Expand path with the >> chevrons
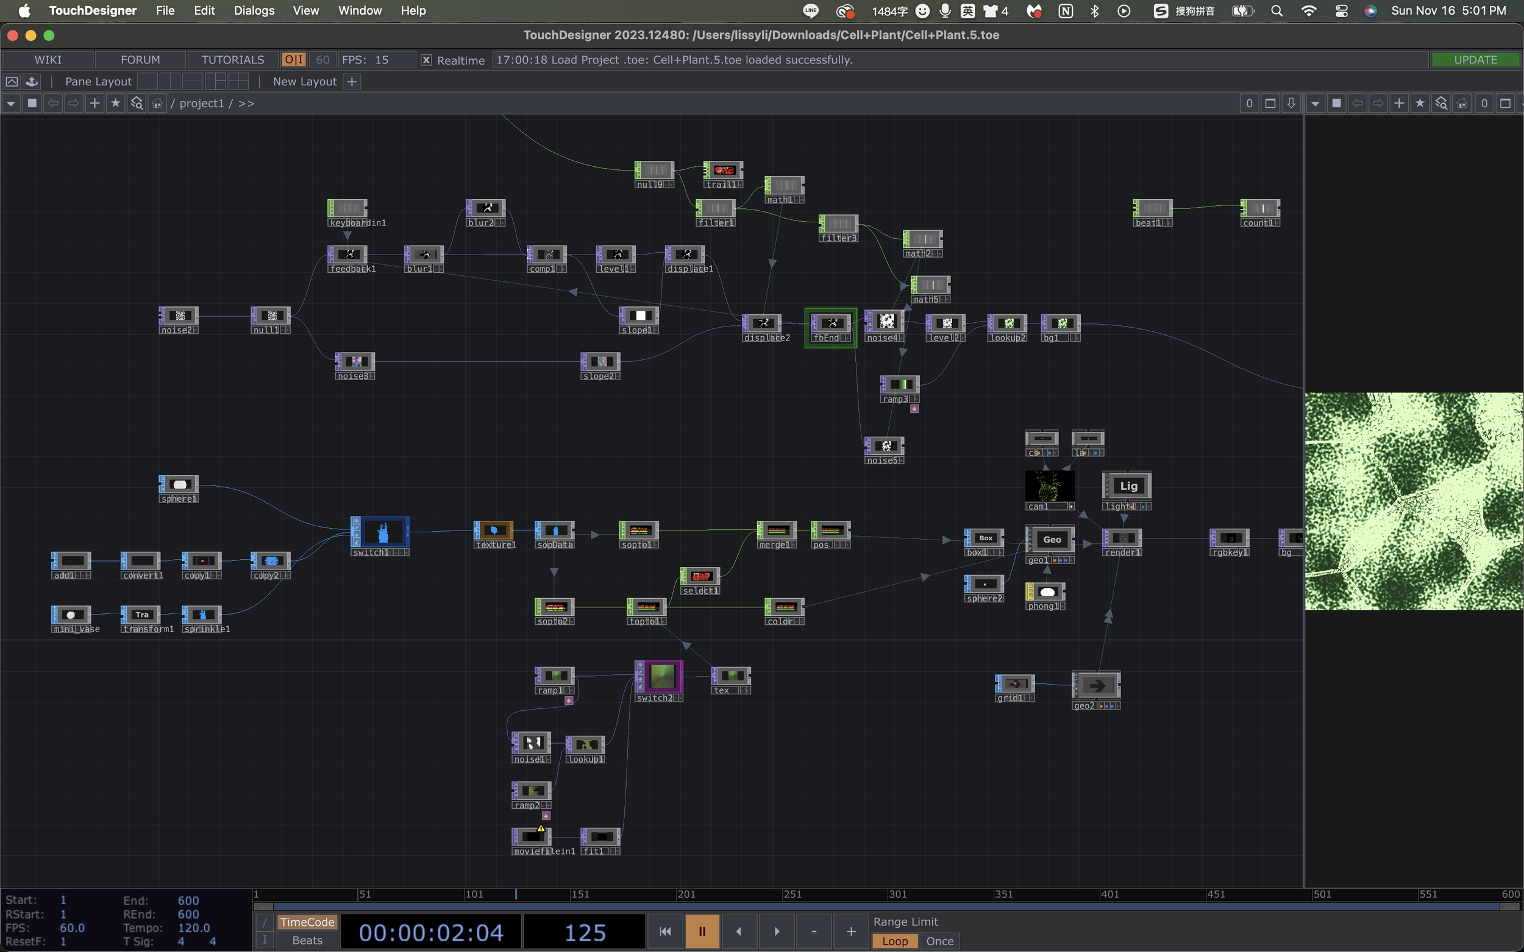 pyautogui.click(x=246, y=104)
